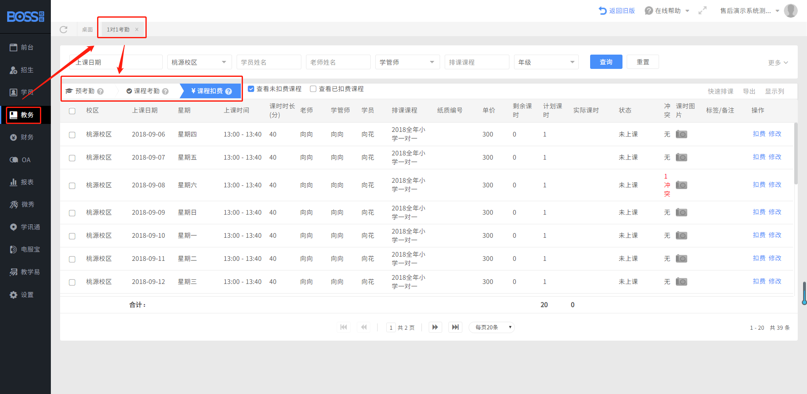The height and width of the screenshot is (394, 807).
Task: Go to the next page icon
Action: coord(435,327)
